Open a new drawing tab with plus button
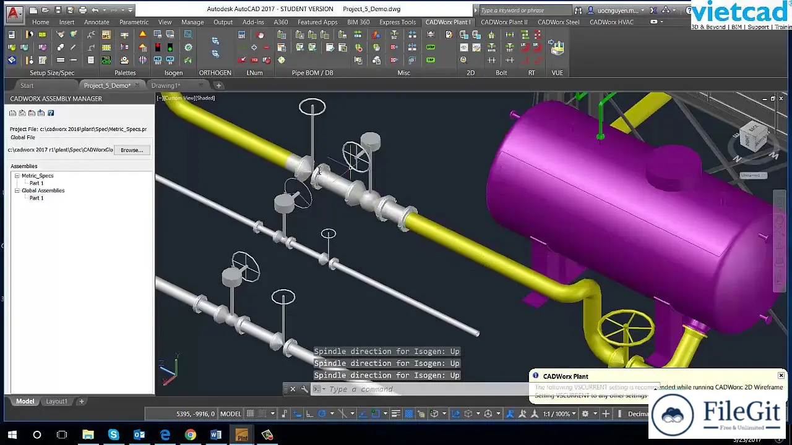Viewport: 792px width, 445px height. 218,85
